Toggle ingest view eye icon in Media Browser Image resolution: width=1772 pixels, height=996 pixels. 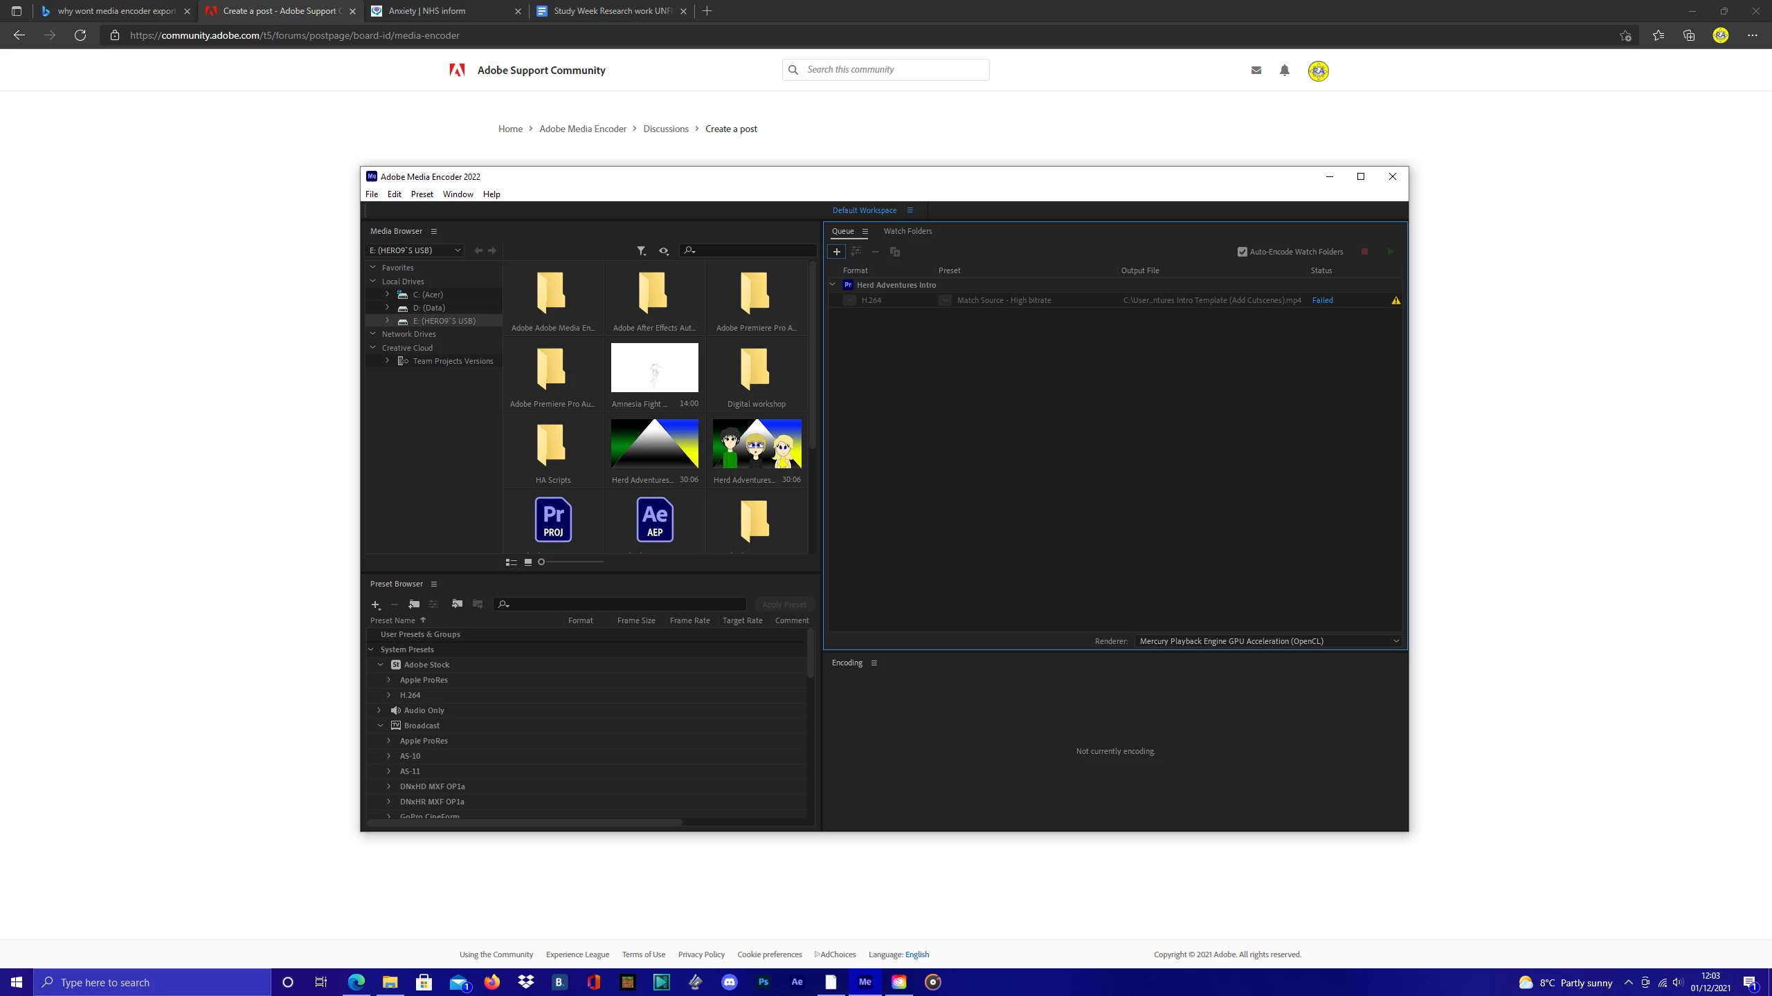click(664, 250)
